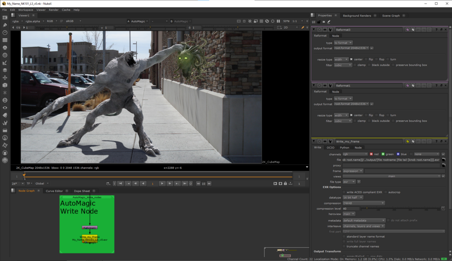The height and width of the screenshot is (261, 452).
Task: Open the Draw nodes brush menu
Action: pyautogui.click(x=5, y=25)
